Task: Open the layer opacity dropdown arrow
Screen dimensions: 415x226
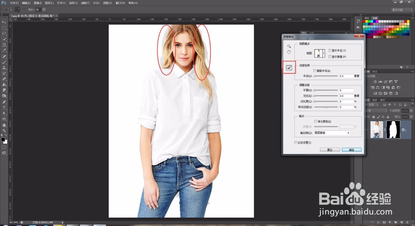Action: click(x=411, y=111)
